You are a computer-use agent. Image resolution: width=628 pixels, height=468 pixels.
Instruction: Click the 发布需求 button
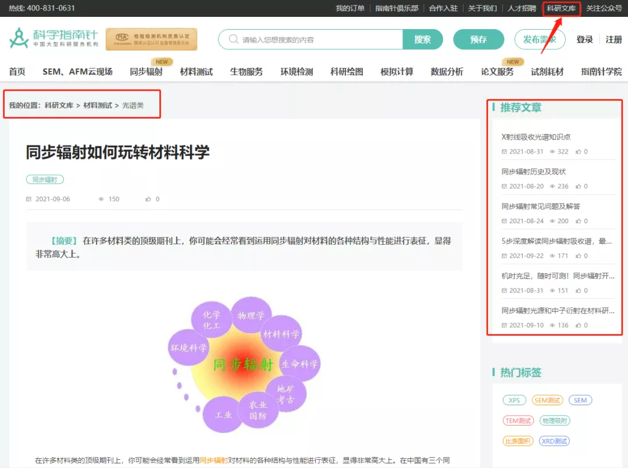[540, 40]
